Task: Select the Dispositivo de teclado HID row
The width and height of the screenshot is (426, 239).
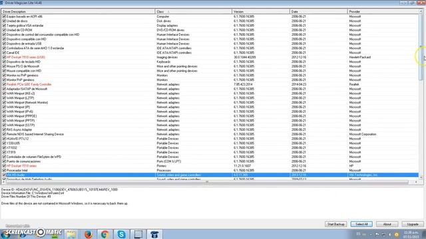Action: pos(210,62)
